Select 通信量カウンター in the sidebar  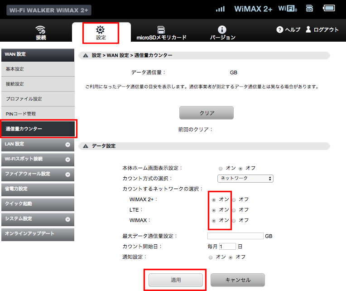click(38, 129)
